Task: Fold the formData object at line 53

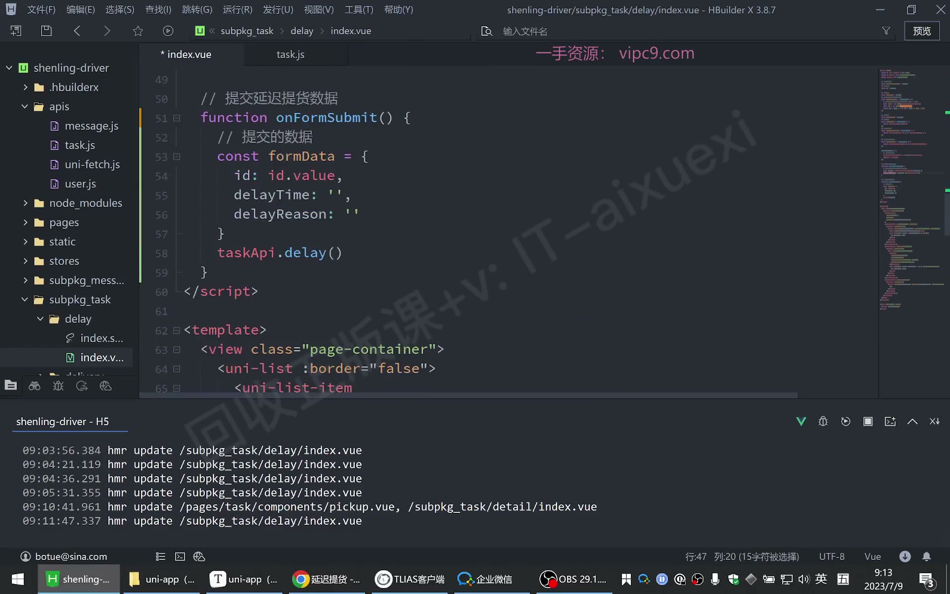Action: (x=177, y=157)
